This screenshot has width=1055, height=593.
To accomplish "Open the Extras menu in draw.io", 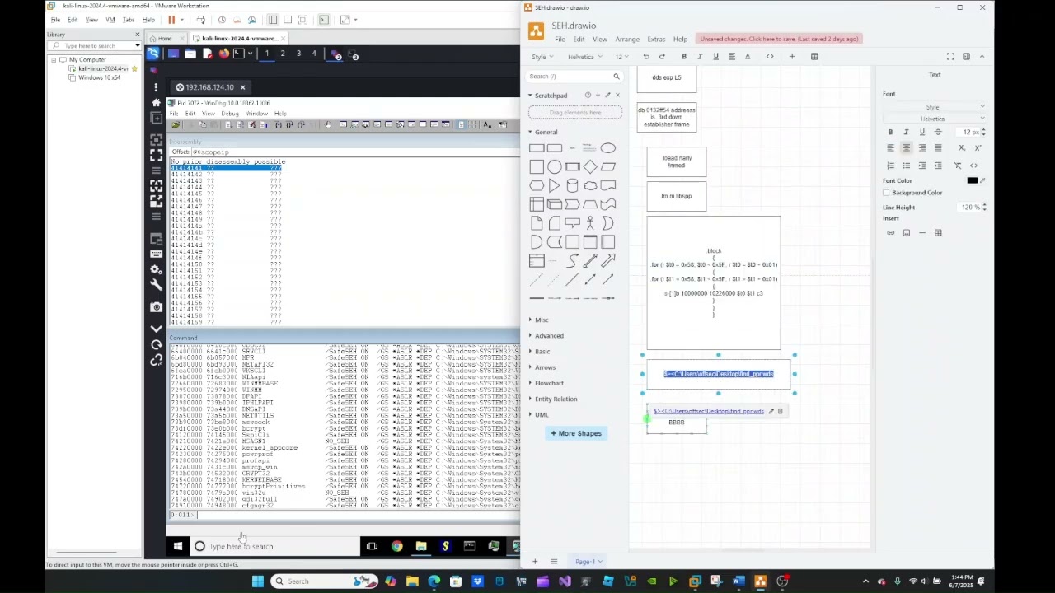I will click(x=656, y=40).
